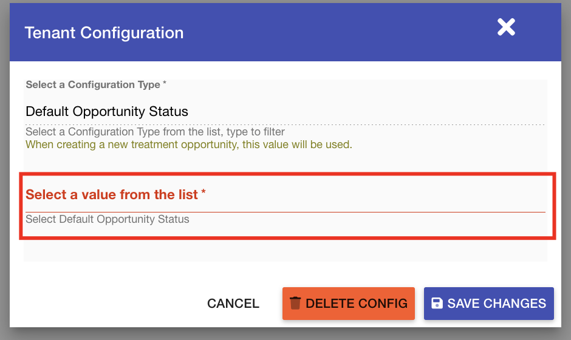Viewport: 571px width, 340px height.
Task: Click the 'Tenant Configuration' dialog title
Action: pyautogui.click(x=104, y=33)
